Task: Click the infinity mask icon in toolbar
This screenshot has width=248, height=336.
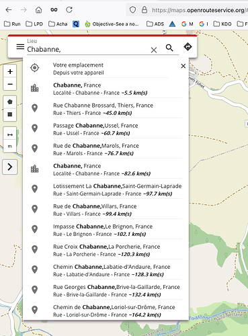Action: 54,10
